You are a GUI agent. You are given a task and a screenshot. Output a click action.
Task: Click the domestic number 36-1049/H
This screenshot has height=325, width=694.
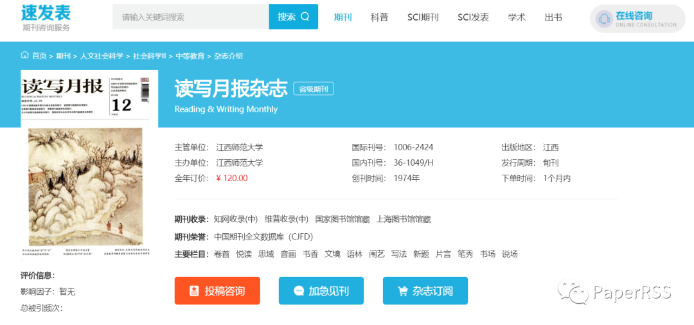click(x=413, y=162)
